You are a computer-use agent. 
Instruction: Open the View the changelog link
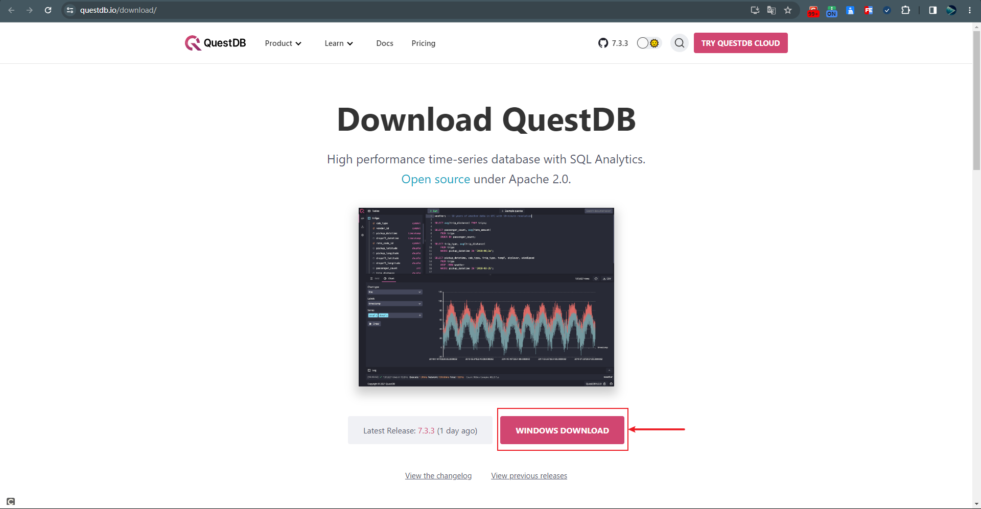point(438,476)
